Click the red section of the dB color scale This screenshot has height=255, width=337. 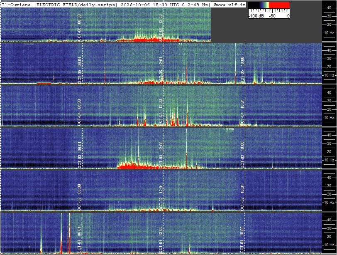[280, 5]
